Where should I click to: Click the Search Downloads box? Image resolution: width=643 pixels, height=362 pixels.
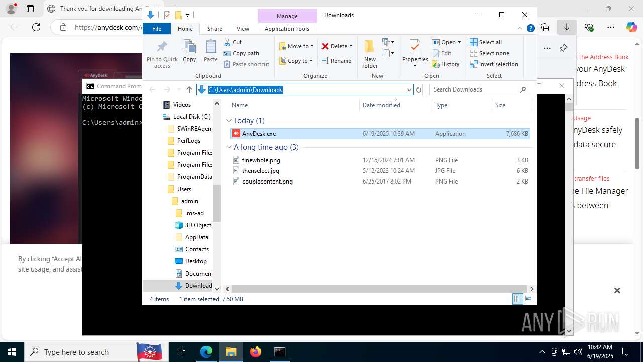(x=480, y=89)
